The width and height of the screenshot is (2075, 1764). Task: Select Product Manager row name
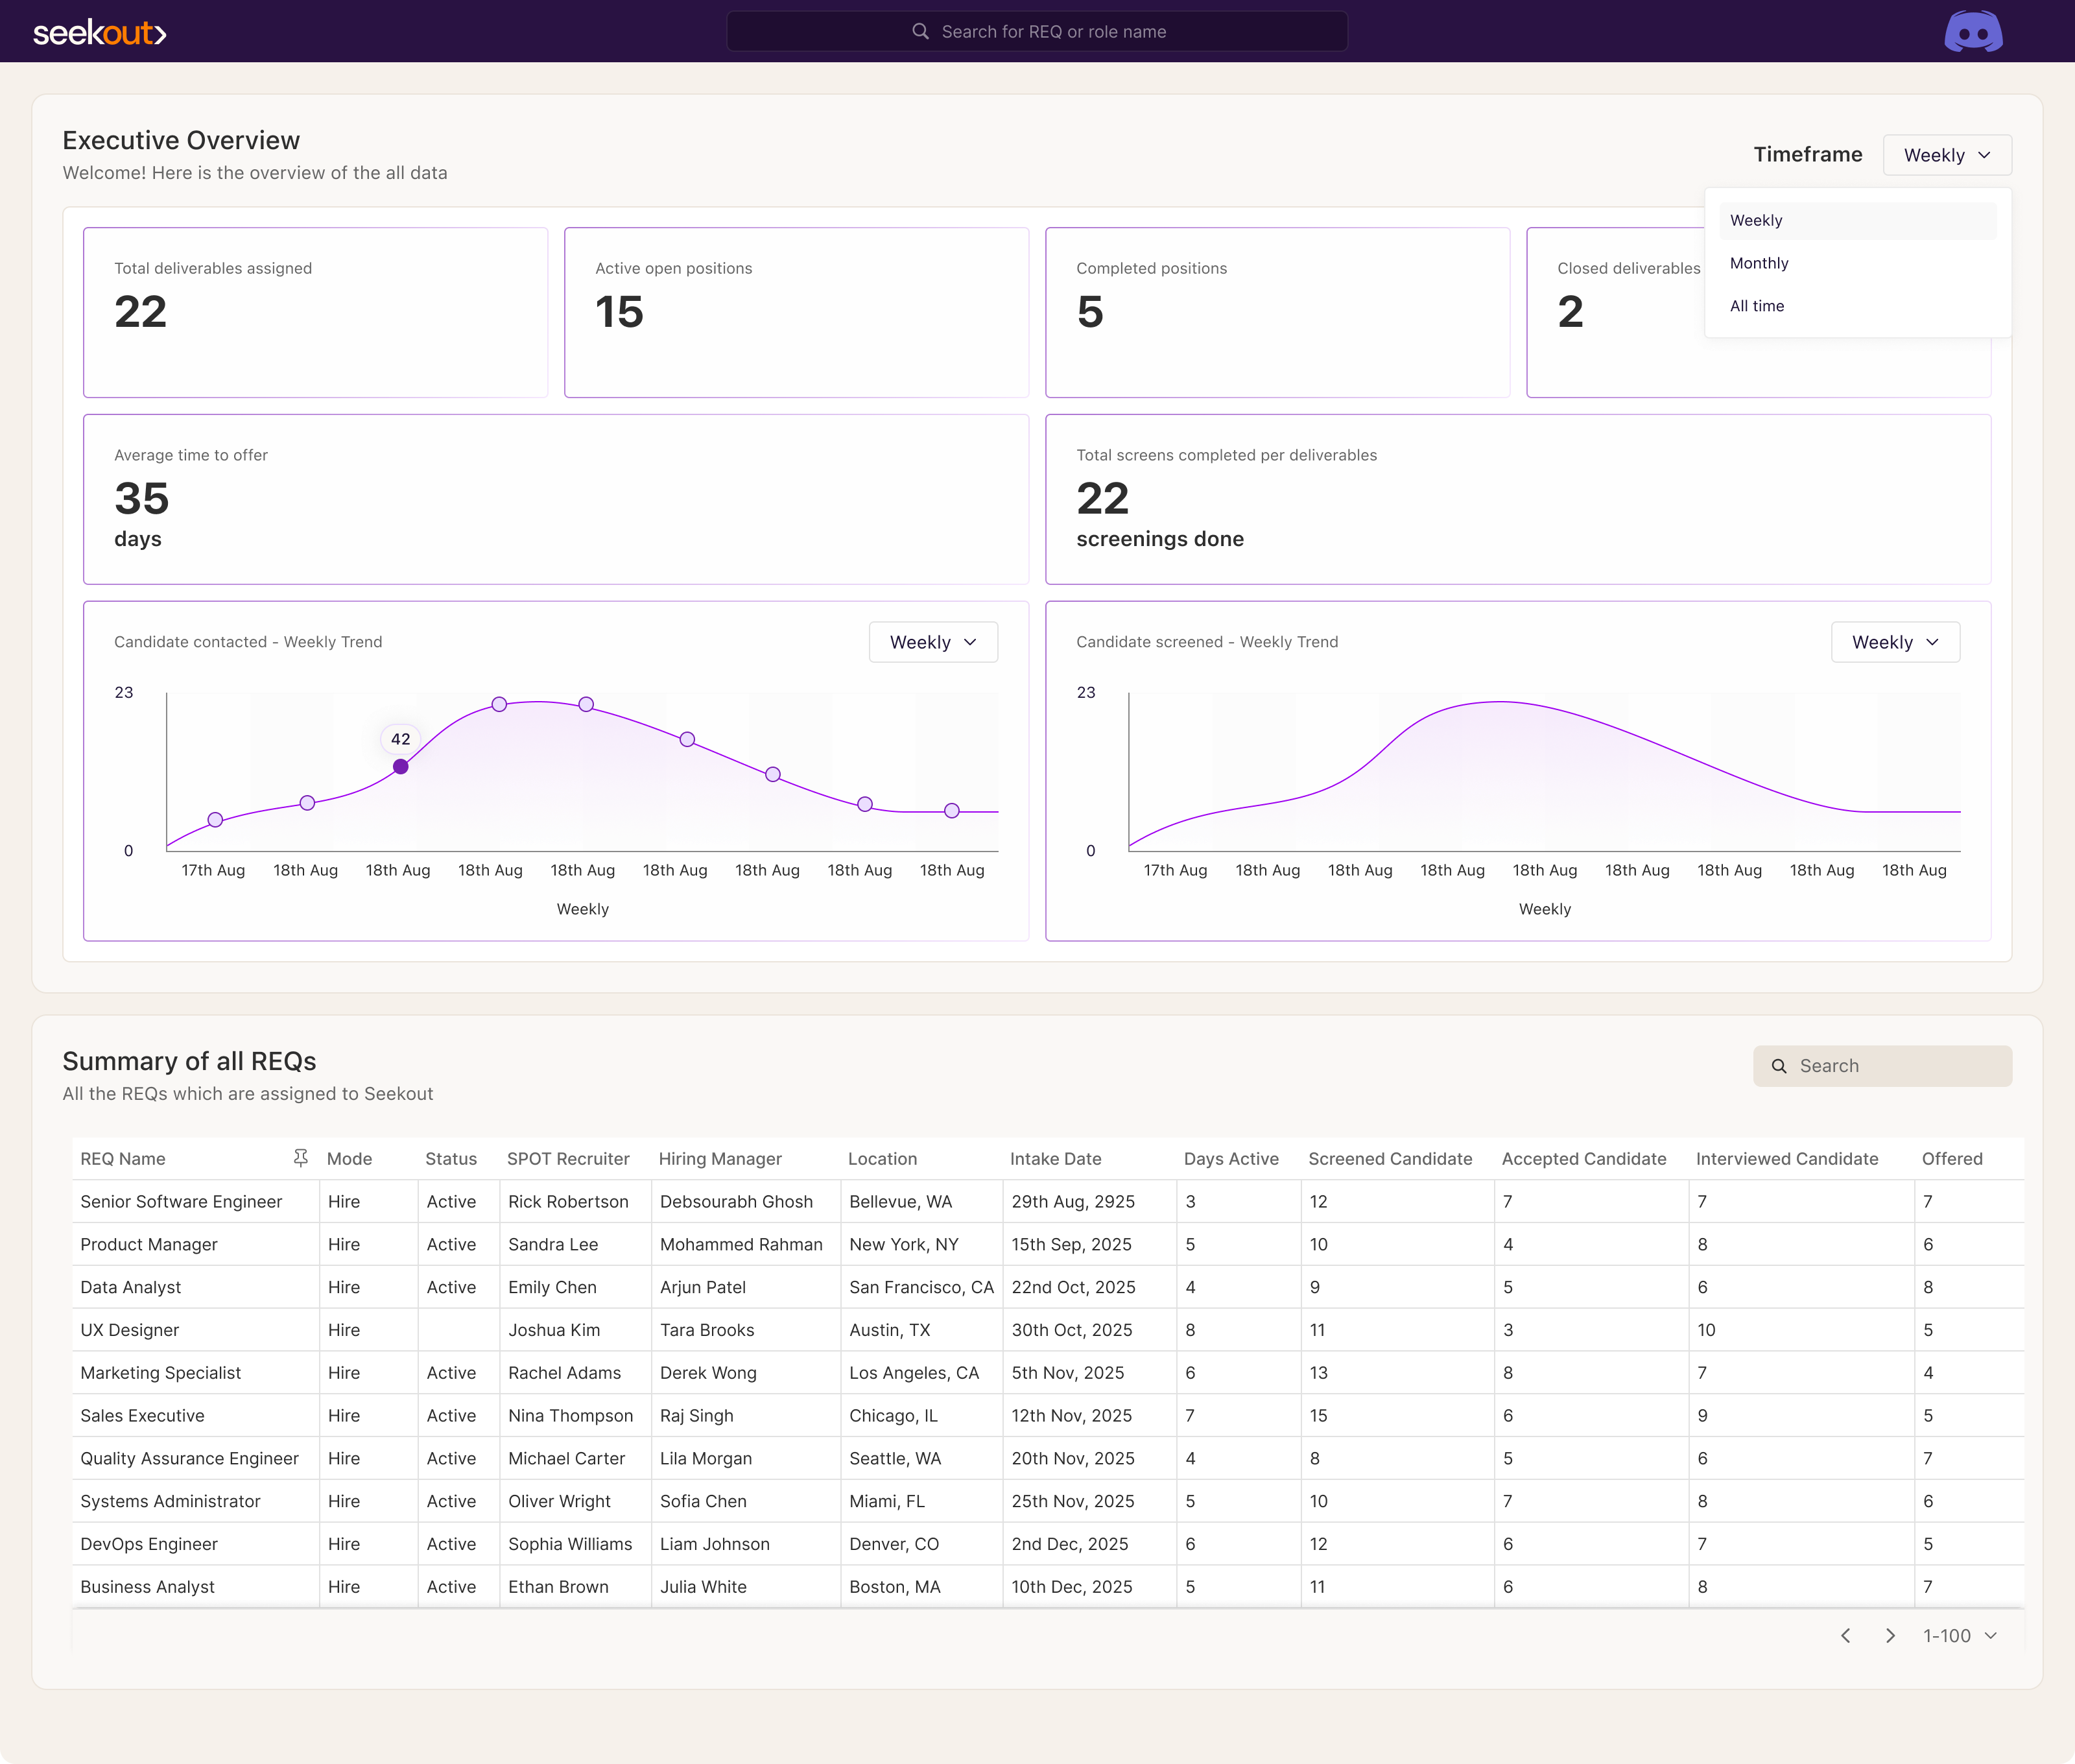click(149, 1245)
